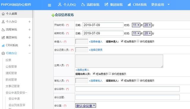The height and width of the screenshot is (109, 190).
Task: Open CRM系统 in the top navigation
Action: (140, 5)
